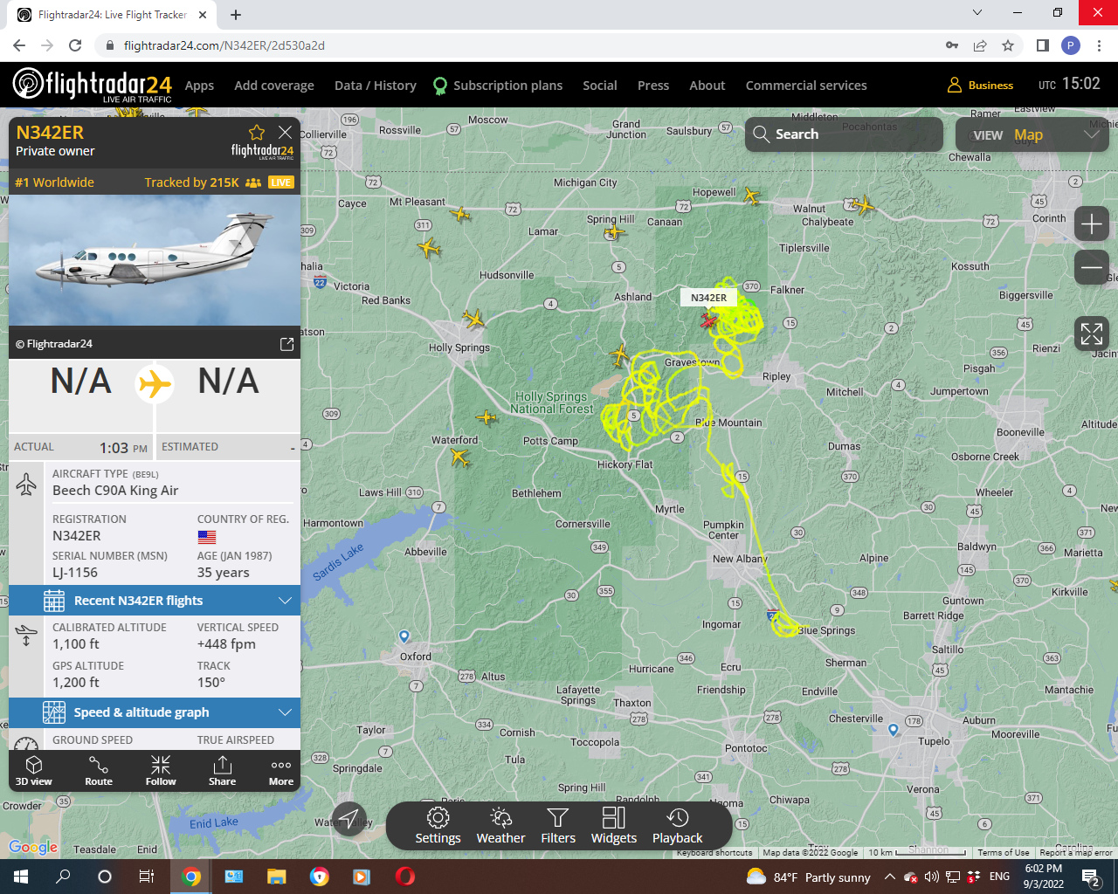Click the King Air aircraft photo
This screenshot has width=1118, height=894.
click(155, 260)
